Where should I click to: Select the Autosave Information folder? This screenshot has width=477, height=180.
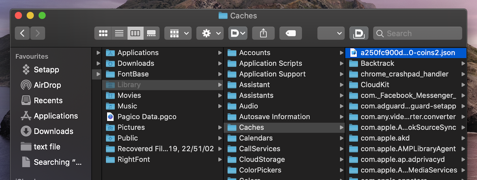point(284,117)
